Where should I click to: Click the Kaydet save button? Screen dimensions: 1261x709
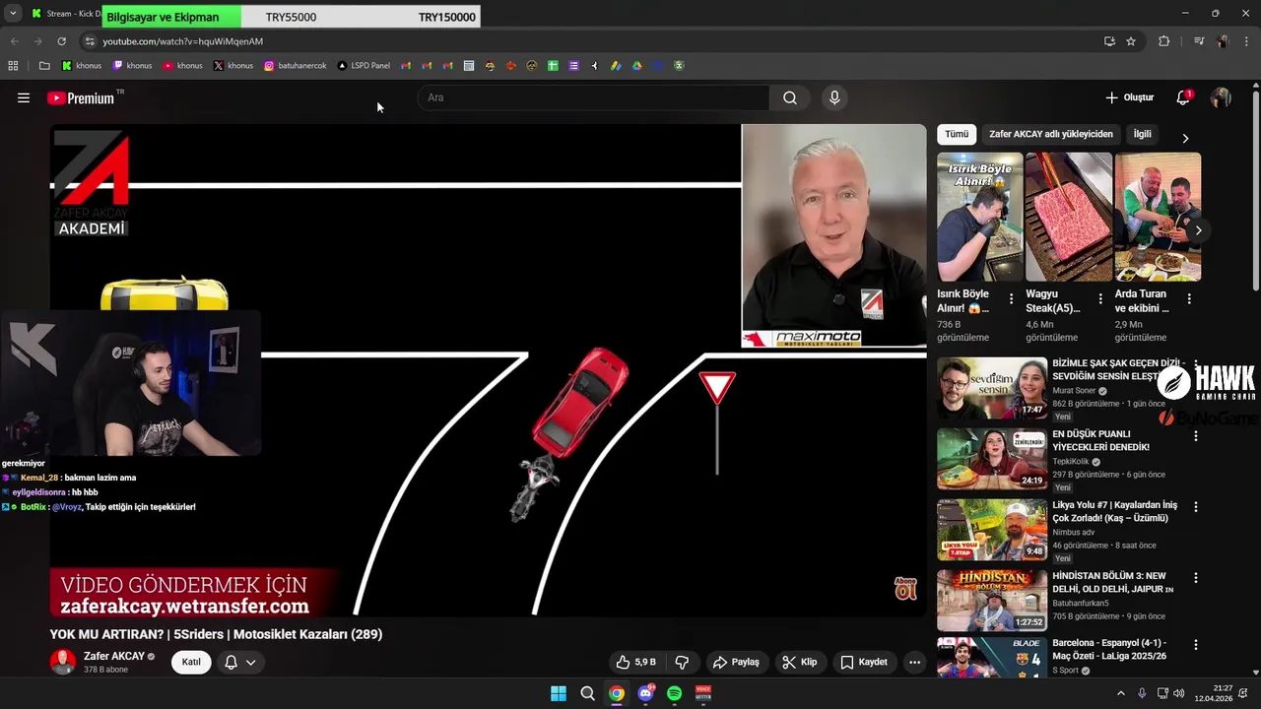(864, 662)
